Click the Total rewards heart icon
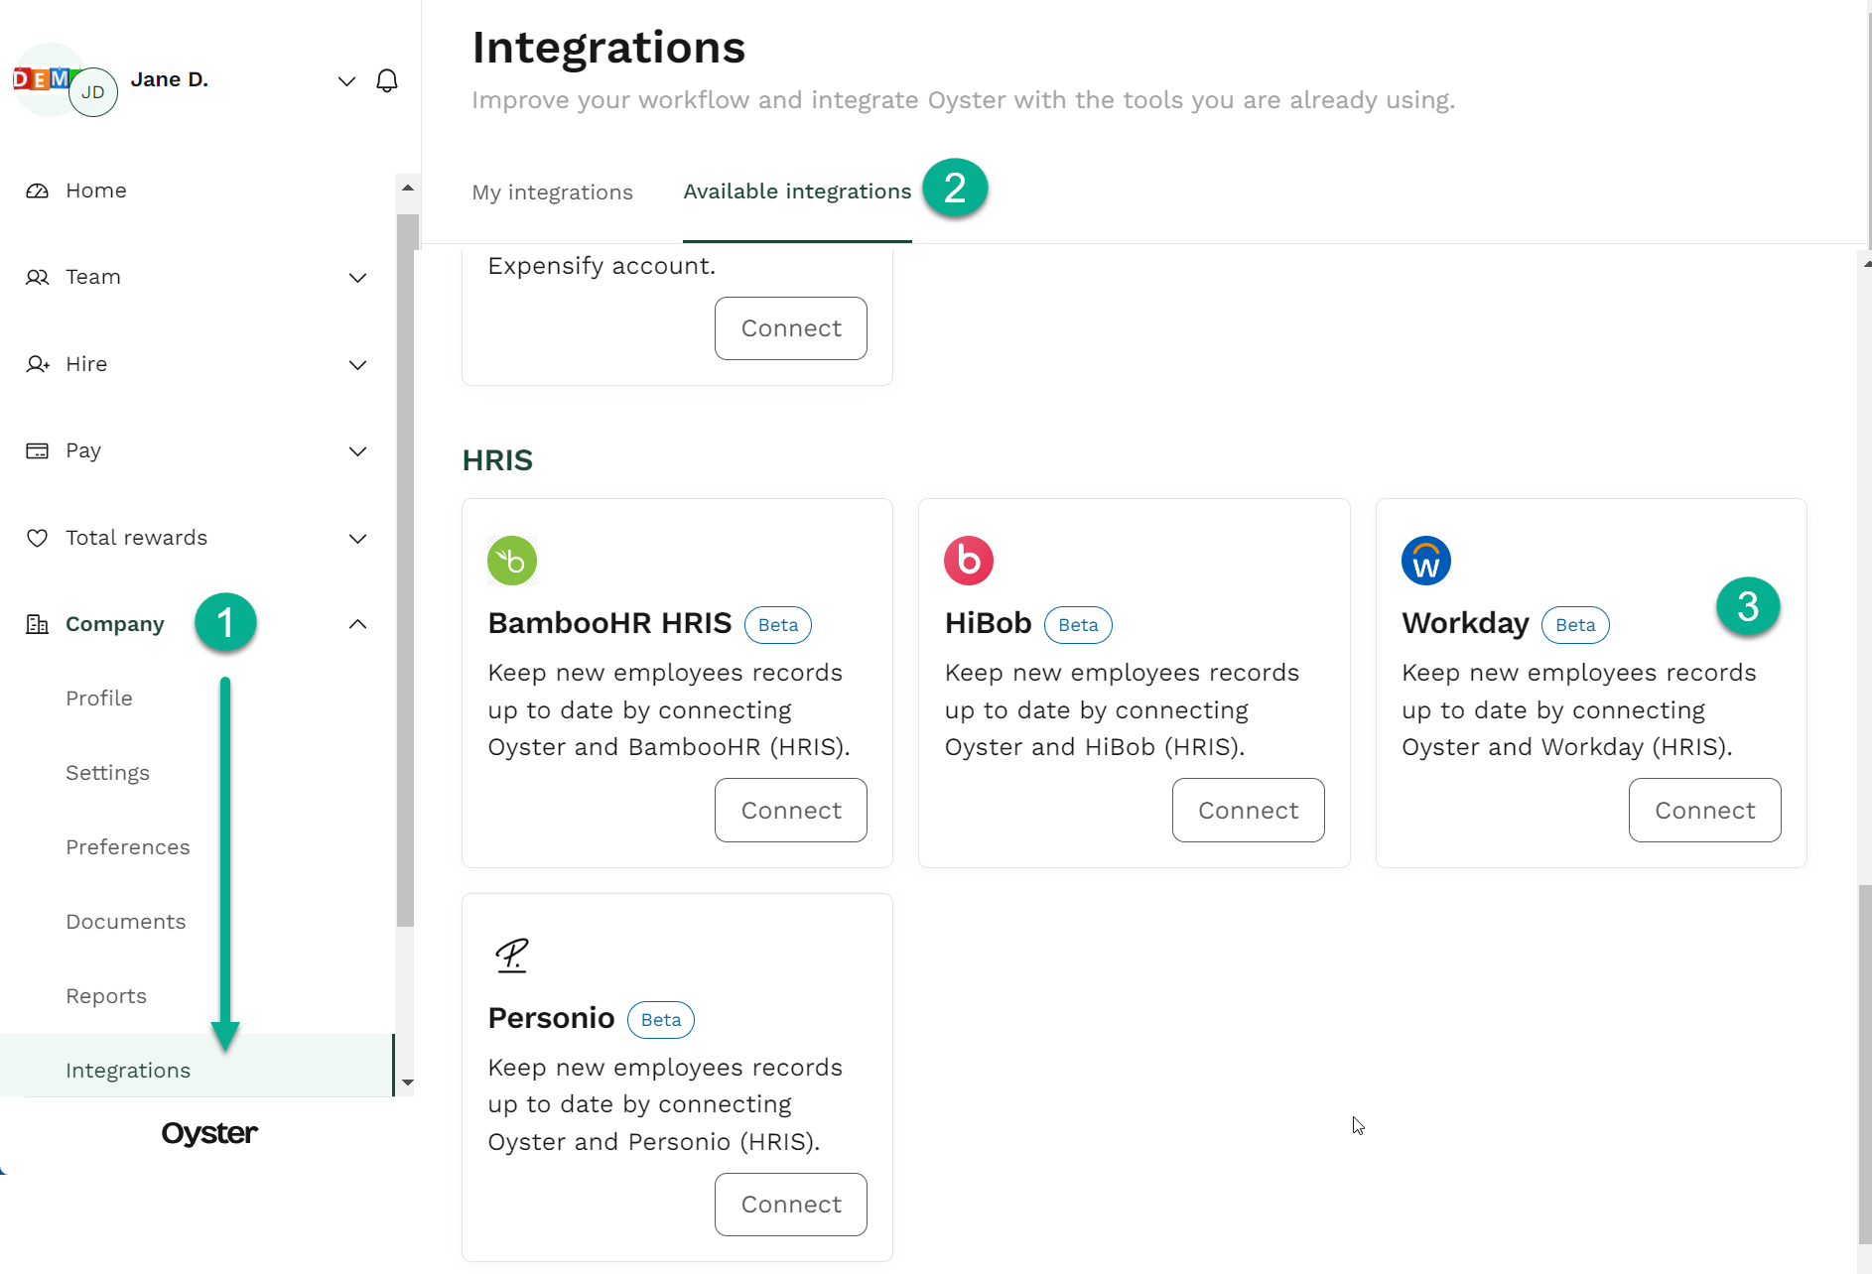Screen dimensions: 1872x1274 pos(37,538)
